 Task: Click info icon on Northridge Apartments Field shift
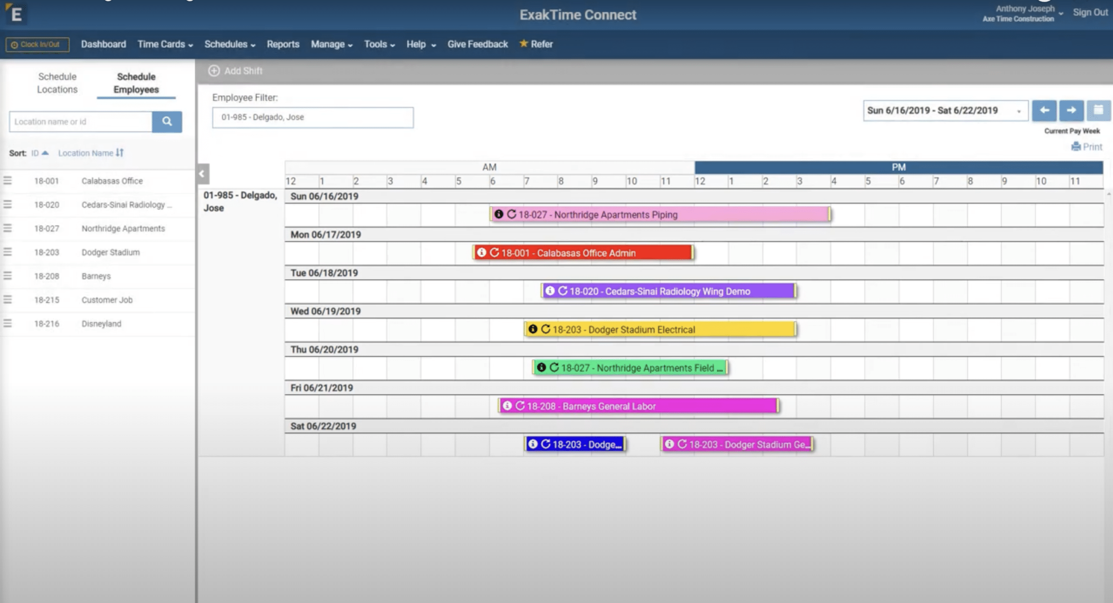click(541, 367)
